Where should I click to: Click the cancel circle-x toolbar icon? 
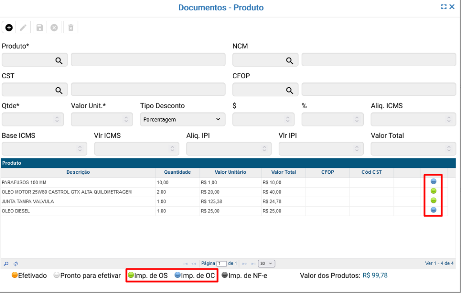(x=54, y=27)
